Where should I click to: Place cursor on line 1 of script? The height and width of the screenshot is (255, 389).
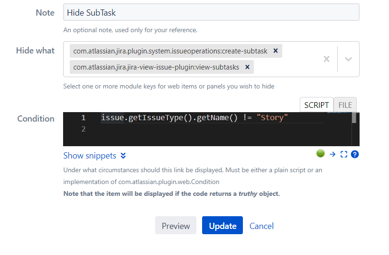(x=194, y=118)
